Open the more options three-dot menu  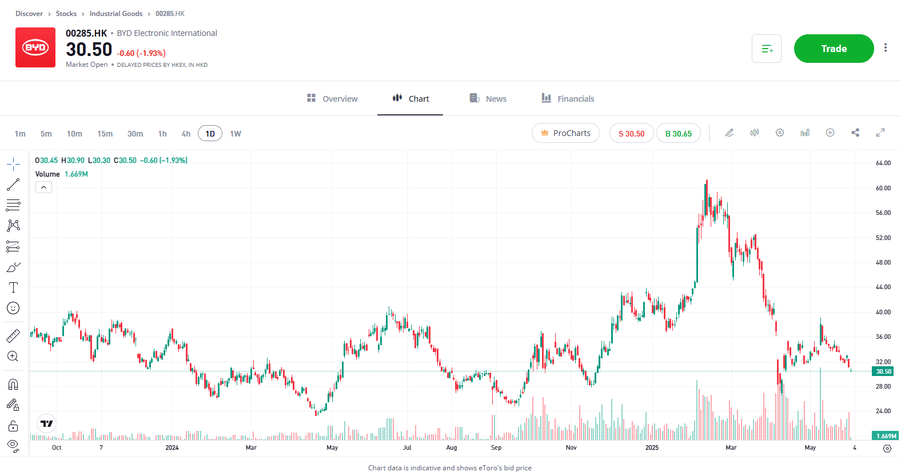(x=886, y=48)
